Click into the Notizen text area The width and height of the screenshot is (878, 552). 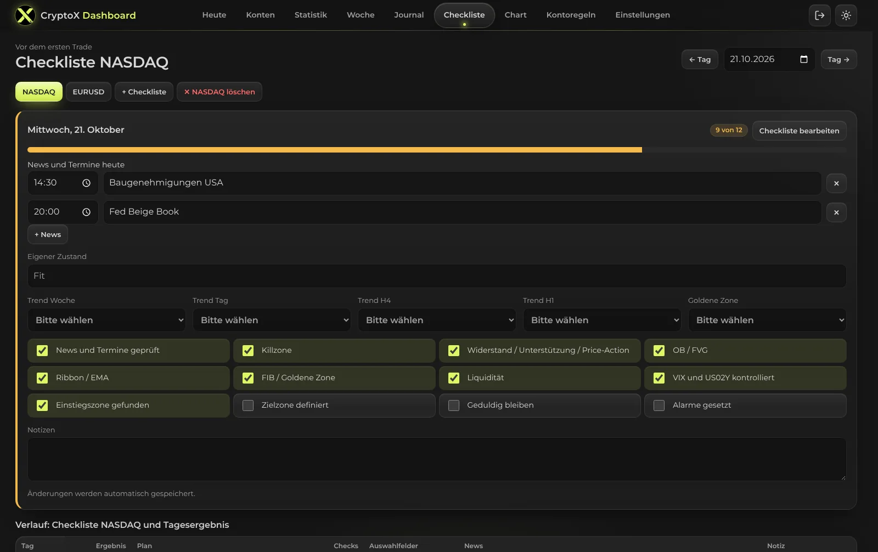437,459
